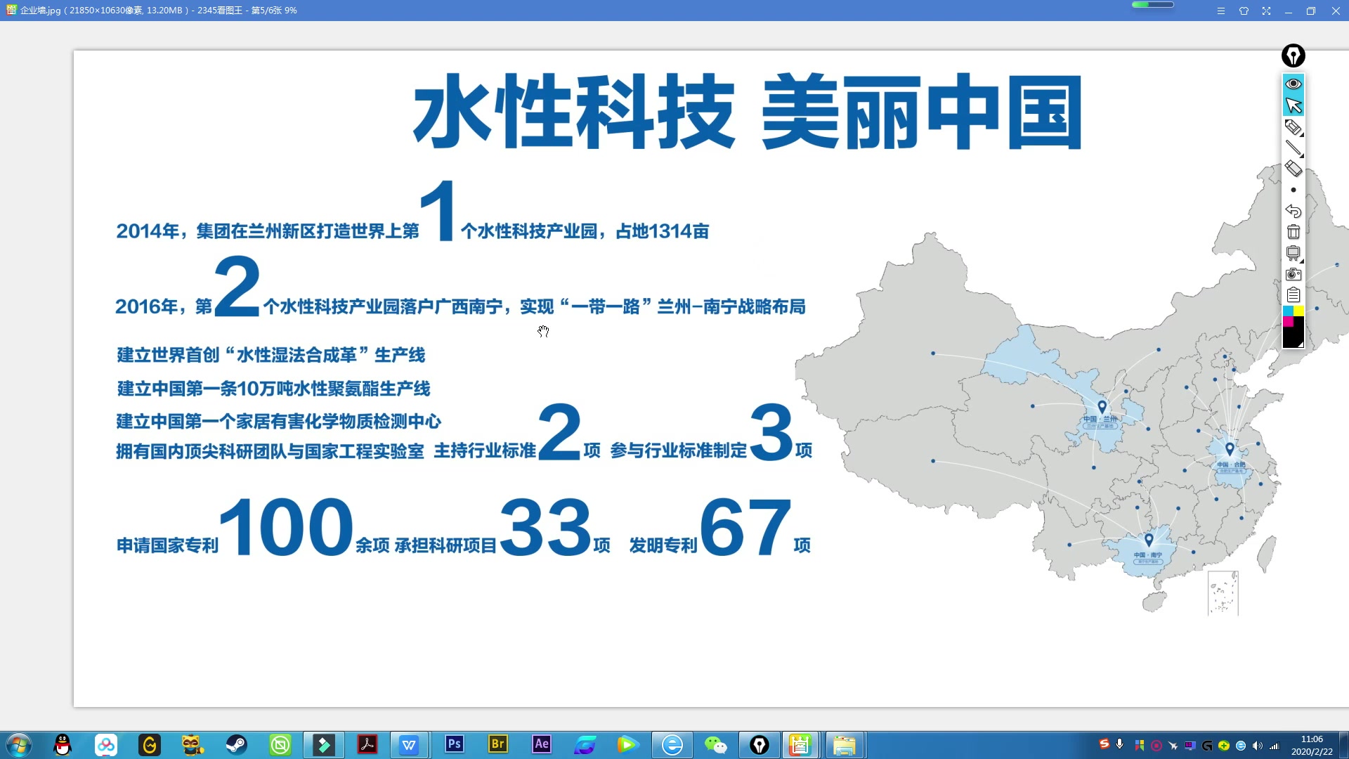Pick the cyan color swatch
This screenshot has width=1349, height=759.
1289,311
